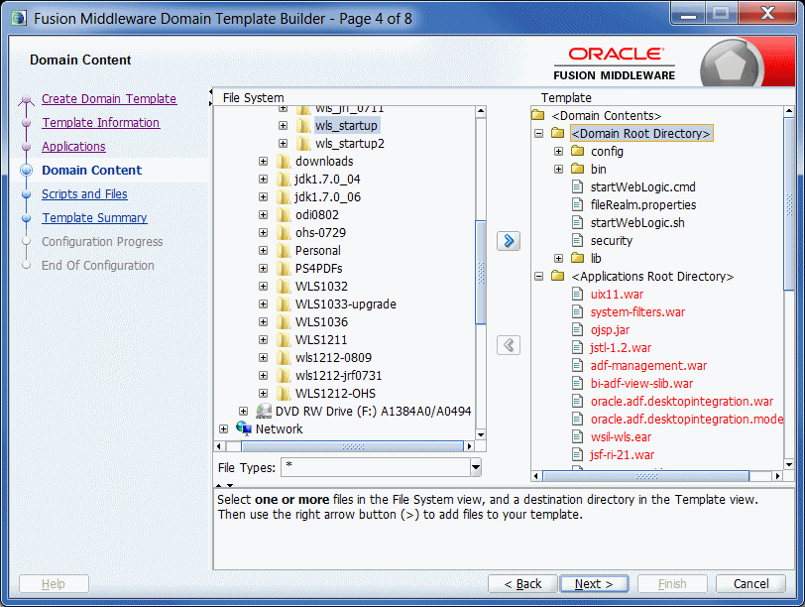Viewport: 805px width, 607px height.
Task: Go to Create Domain Template step
Action: 109,98
